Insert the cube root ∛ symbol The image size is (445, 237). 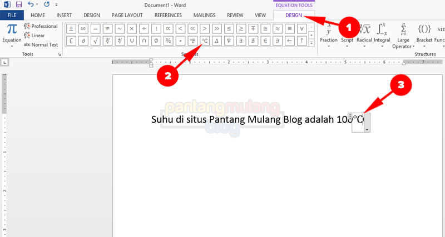(107, 41)
